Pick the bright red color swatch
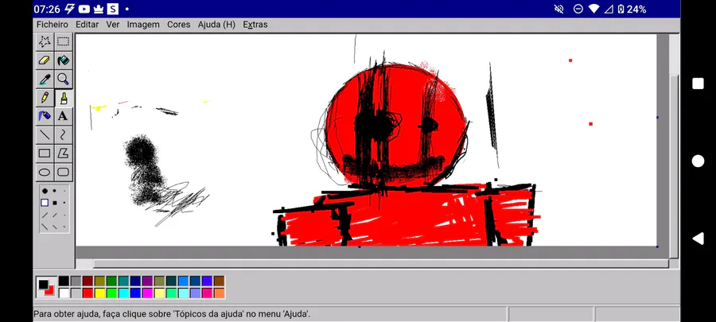Viewport: 716px width, 322px height. click(x=88, y=293)
